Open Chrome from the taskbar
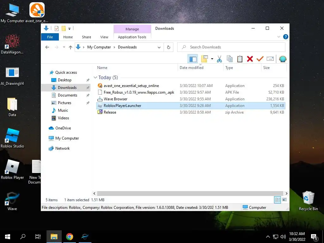This screenshot has width=324, height=243. 70,237
